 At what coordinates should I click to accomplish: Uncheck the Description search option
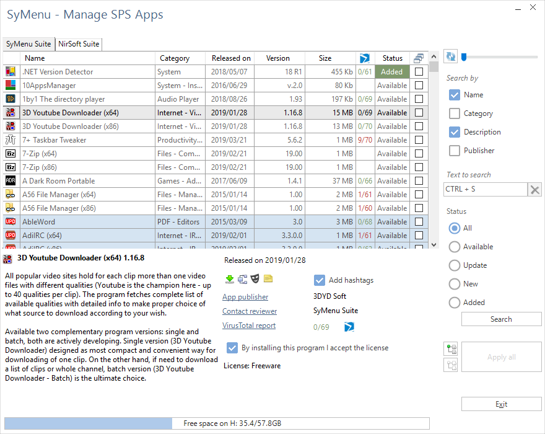tap(455, 132)
